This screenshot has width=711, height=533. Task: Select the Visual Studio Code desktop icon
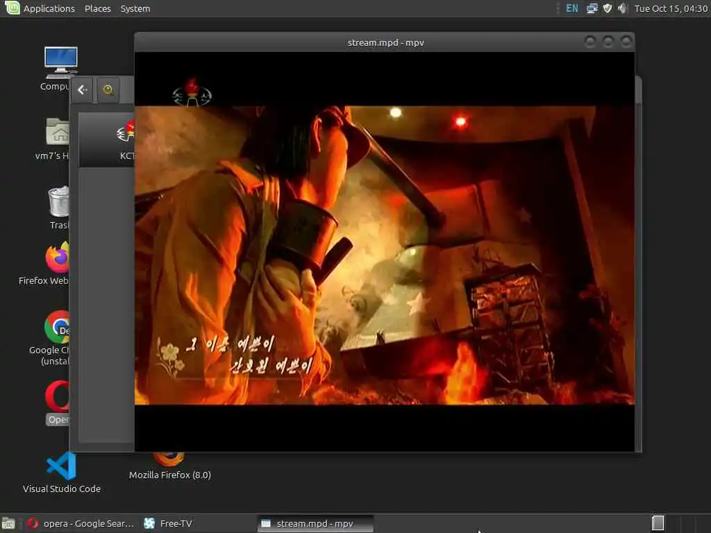(x=62, y=472)
